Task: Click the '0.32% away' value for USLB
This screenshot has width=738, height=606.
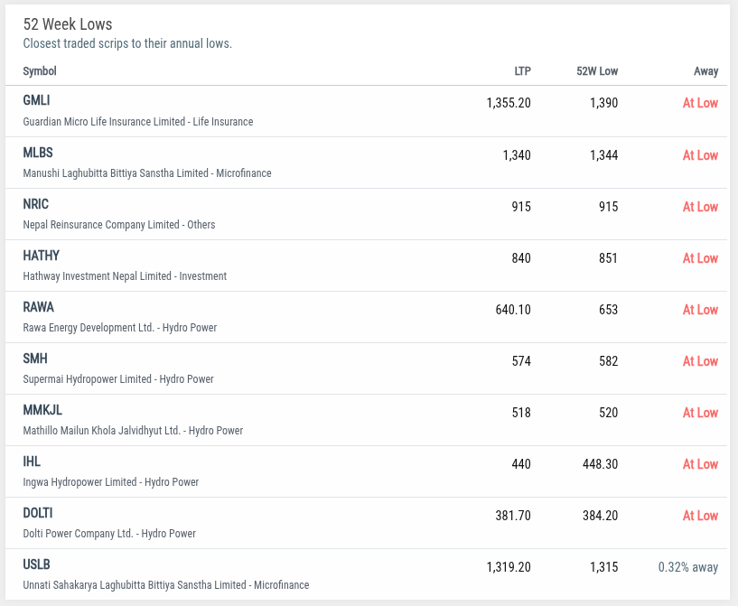Action: coord(688,567)
